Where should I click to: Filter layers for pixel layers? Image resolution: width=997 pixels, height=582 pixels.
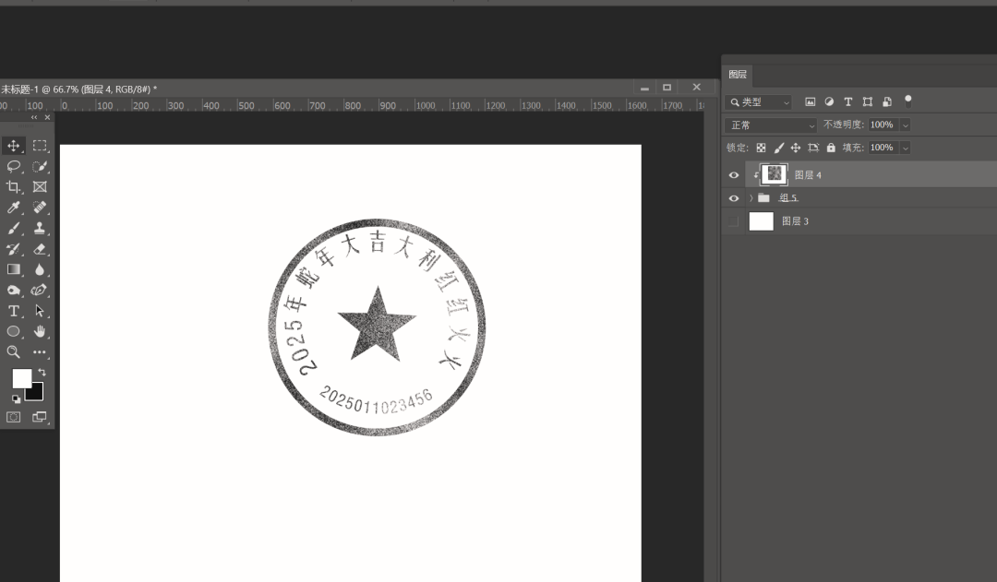pyautogui.click(x=811, y=101)
